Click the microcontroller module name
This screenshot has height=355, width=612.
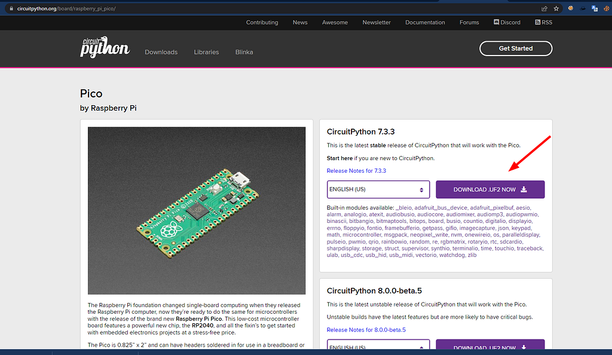[x=362, y=234]
